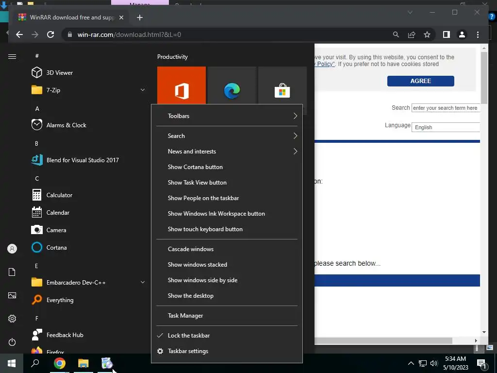Select Show the desktop
497x373 pixels.
[227, 296]
